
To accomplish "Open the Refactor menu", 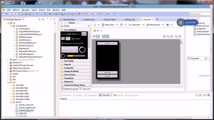I will point(16,10).
